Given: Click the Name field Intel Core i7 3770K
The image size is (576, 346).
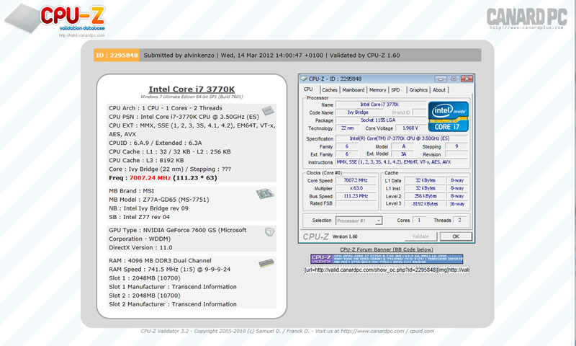Looking at the screenshot, I should click(x=381, y=105).
